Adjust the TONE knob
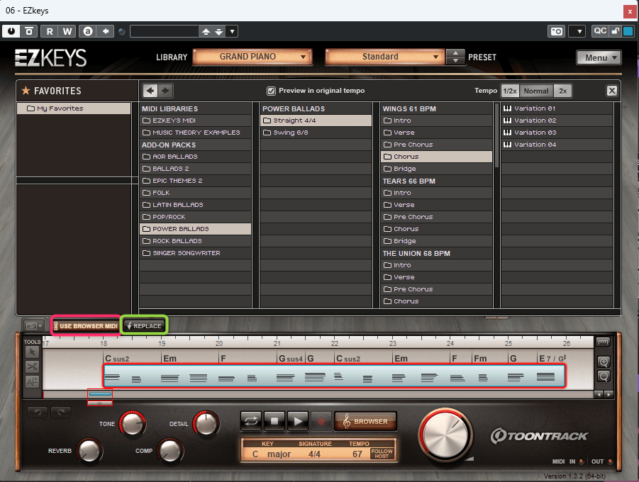The image size is (639, 482). [133, 424]
